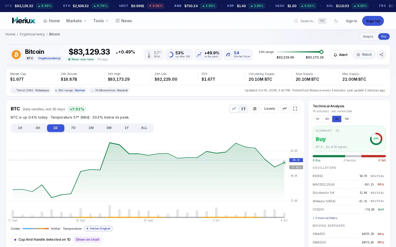Viewport: 396px width, 247px height.
Task: Open the News page
Action: [124, 21]
